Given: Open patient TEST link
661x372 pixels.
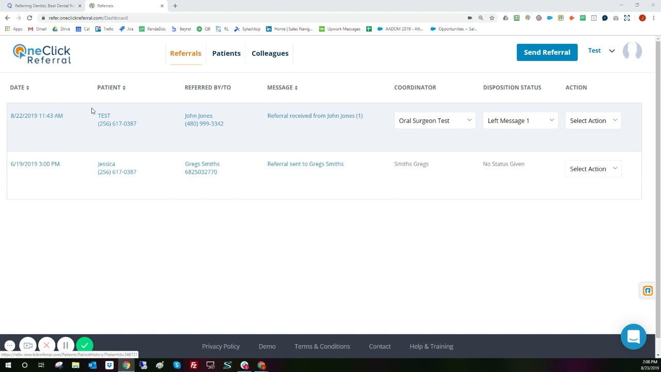Looking at the screenshot, I should tap(104, 116).
